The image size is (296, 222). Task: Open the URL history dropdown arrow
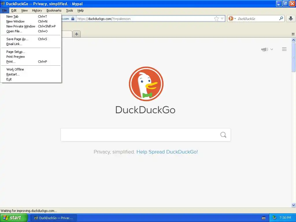[222, 18]
